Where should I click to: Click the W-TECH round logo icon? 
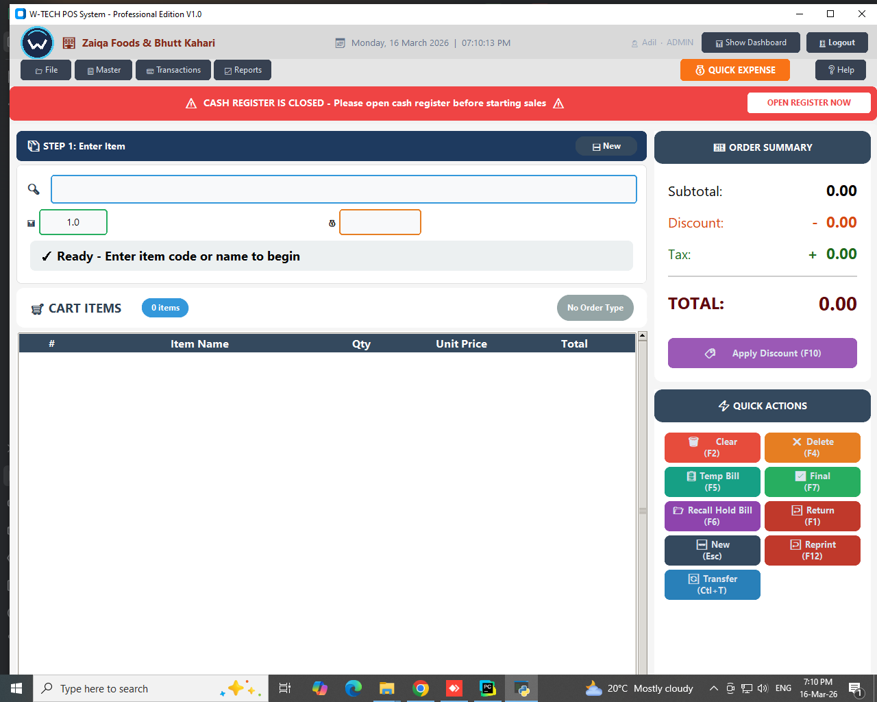37,43
